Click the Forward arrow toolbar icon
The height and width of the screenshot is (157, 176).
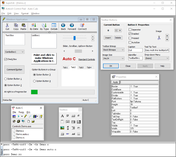(x=72, y=25)
